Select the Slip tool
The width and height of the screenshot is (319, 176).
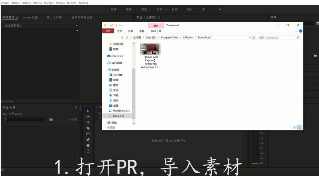point(88,134)
